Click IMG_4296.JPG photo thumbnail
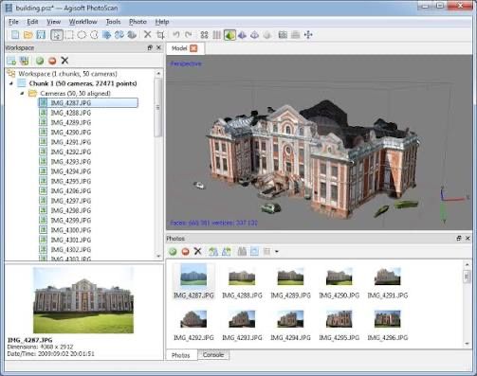477x376 pixels. (x=388, y=319)
